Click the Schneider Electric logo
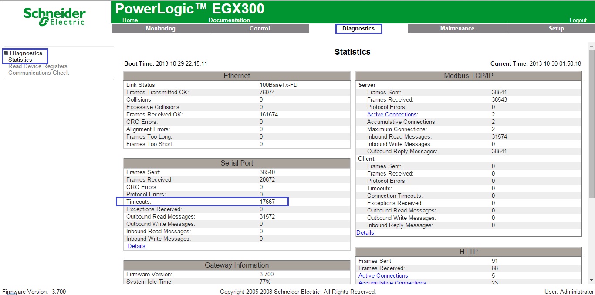595x295 pixels. 54,17
